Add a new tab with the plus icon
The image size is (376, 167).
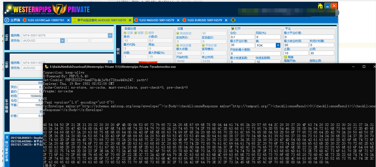pos(233,20)
